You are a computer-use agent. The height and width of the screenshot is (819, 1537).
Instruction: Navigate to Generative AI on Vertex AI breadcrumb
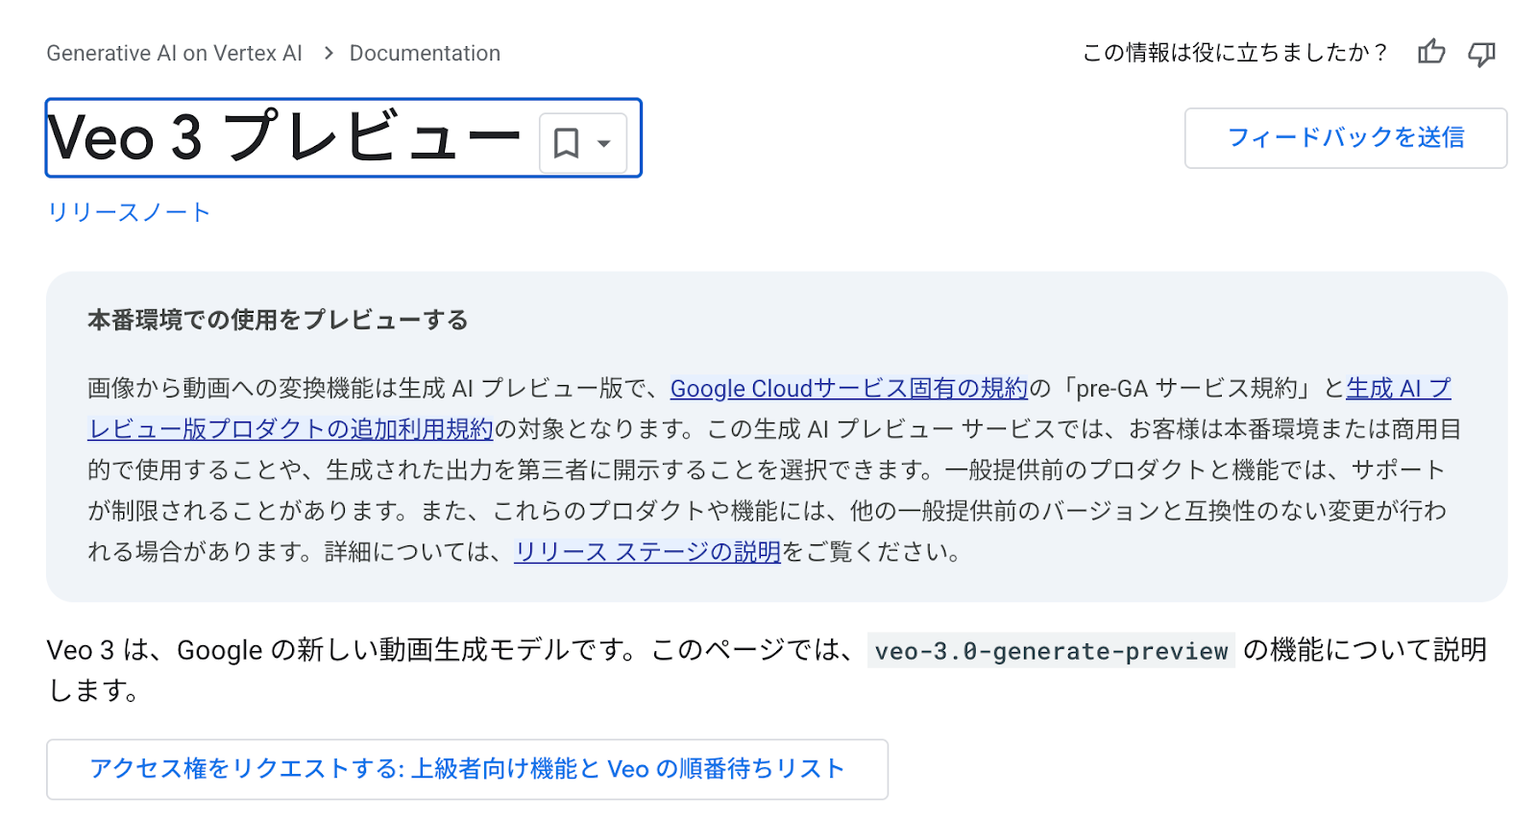click(x=174, y=53)
